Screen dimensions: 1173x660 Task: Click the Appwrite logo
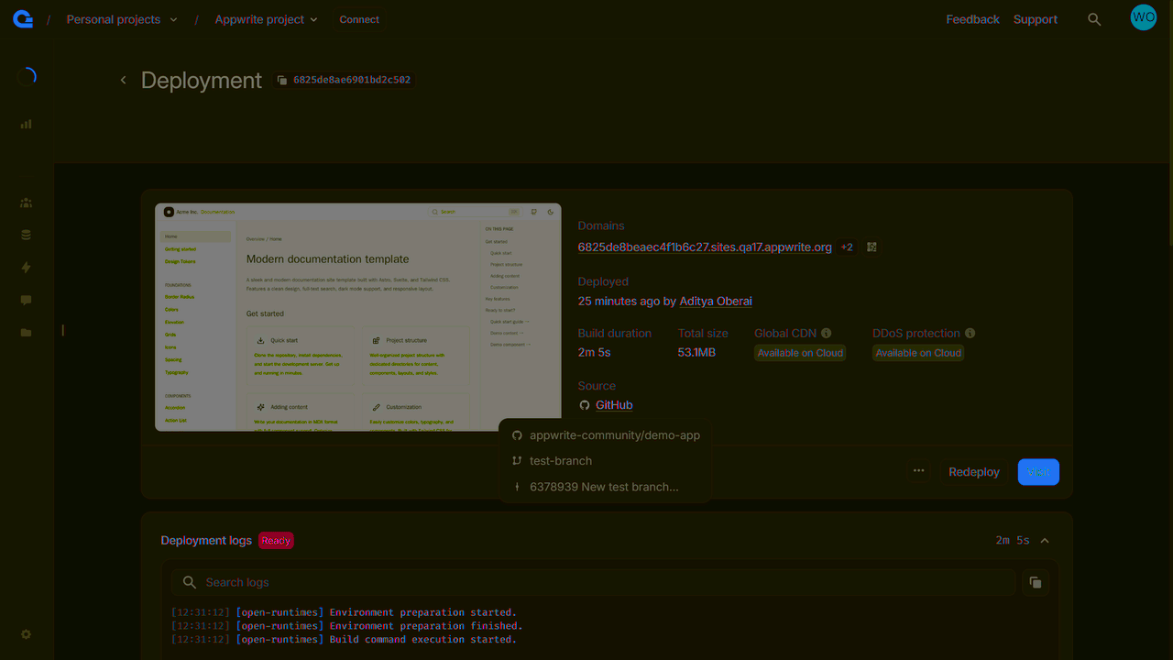tap(22, 17)
